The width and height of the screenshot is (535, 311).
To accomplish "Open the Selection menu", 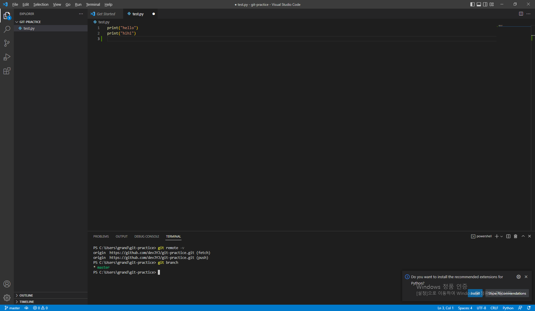I will 41,4.
